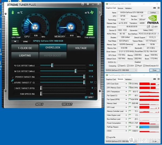Viewport: 162px width, 145px height.
Task: Click the SYNC button
Action: (25, 42)
